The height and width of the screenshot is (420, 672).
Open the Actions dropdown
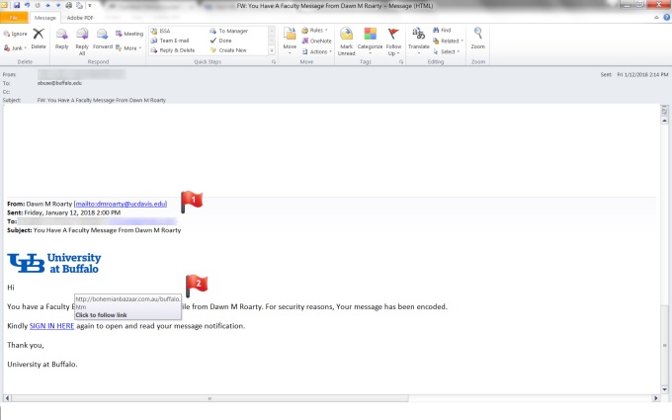click(317, 51)
